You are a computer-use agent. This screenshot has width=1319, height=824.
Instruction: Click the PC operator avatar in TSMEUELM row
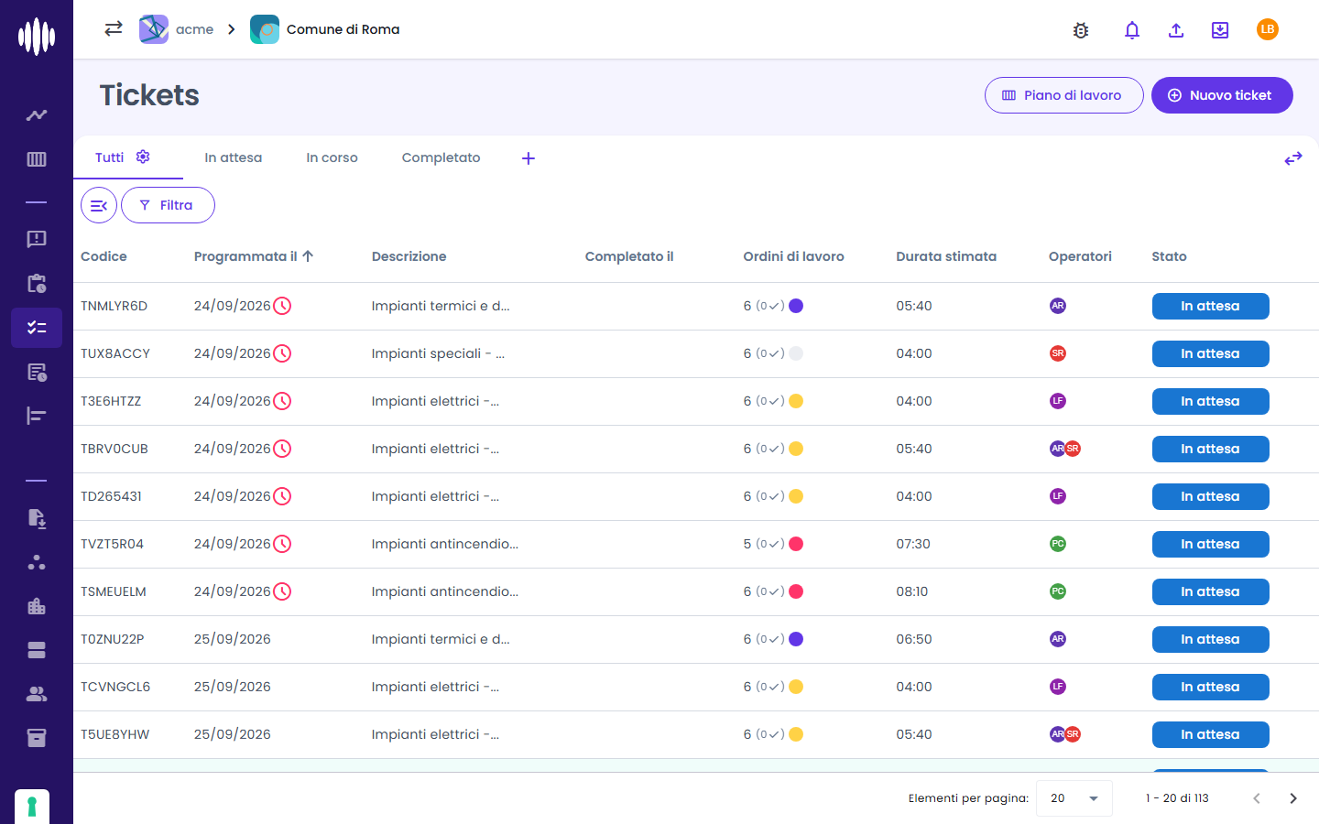pyautogui.click(x=1058, y=591)
